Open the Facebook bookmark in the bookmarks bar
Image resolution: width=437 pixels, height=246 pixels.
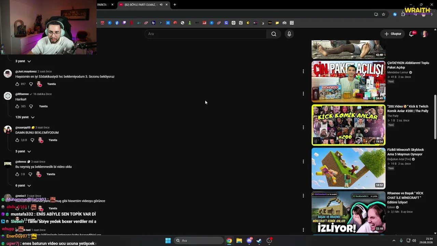tap(117, 23)
